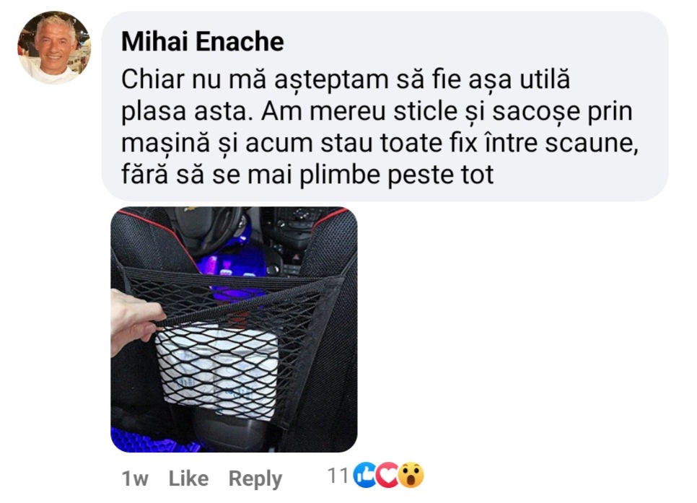Click the comment text bubble
The height and width of the screenshot is (503, 697).
[x=385, y=106]
